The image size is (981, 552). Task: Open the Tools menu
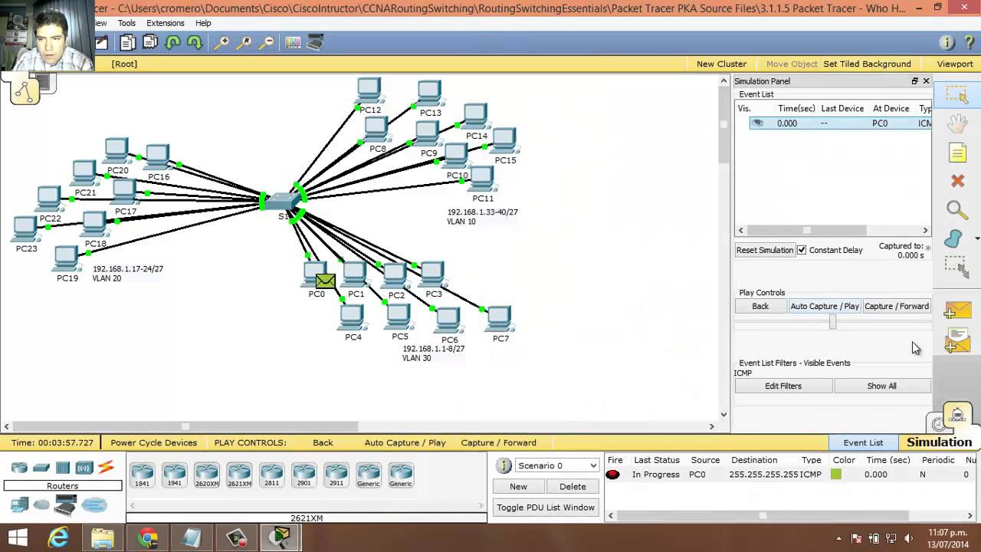(x=126, y=23)
